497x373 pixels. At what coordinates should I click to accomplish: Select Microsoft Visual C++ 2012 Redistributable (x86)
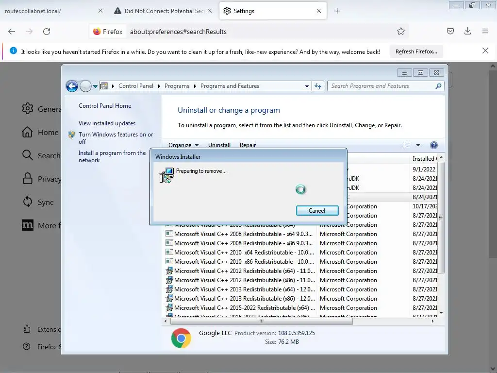(243, 280)
